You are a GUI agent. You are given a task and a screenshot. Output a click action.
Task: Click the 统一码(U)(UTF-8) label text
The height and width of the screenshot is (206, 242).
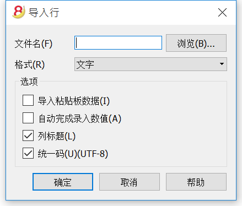(73, 154)
